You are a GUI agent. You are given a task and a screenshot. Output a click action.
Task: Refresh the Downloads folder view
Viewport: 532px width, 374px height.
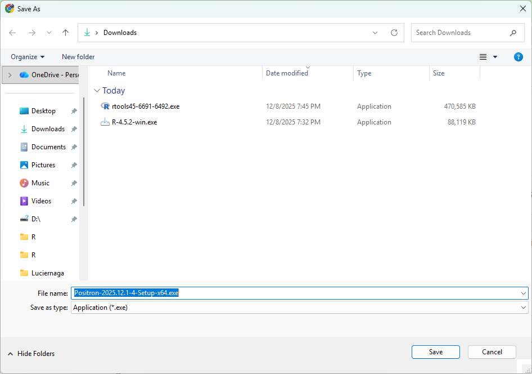(394, 33)
